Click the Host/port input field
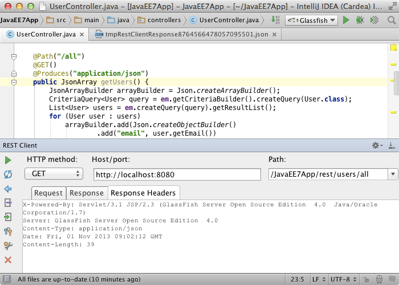The image size is (399, 285). coord(177,174)
